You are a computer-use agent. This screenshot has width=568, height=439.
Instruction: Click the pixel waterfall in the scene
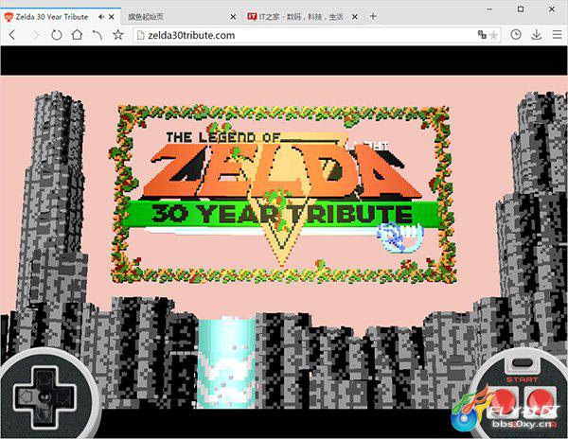tap(226, 362)
